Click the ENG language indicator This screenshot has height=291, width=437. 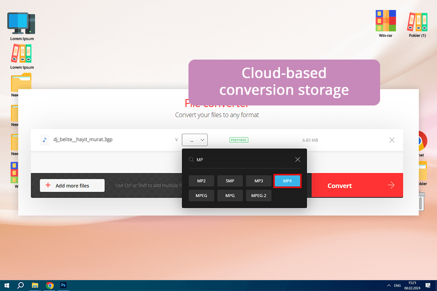click(x=397, y=286)
